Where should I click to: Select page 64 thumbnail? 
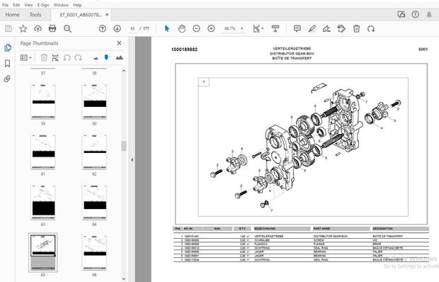pos(94,202)
